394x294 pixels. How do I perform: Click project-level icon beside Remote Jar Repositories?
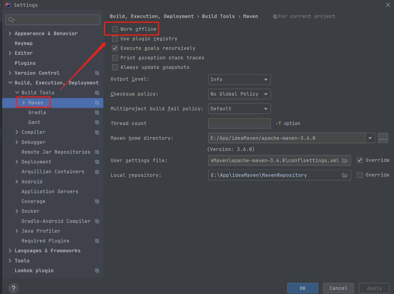point(97,152)
